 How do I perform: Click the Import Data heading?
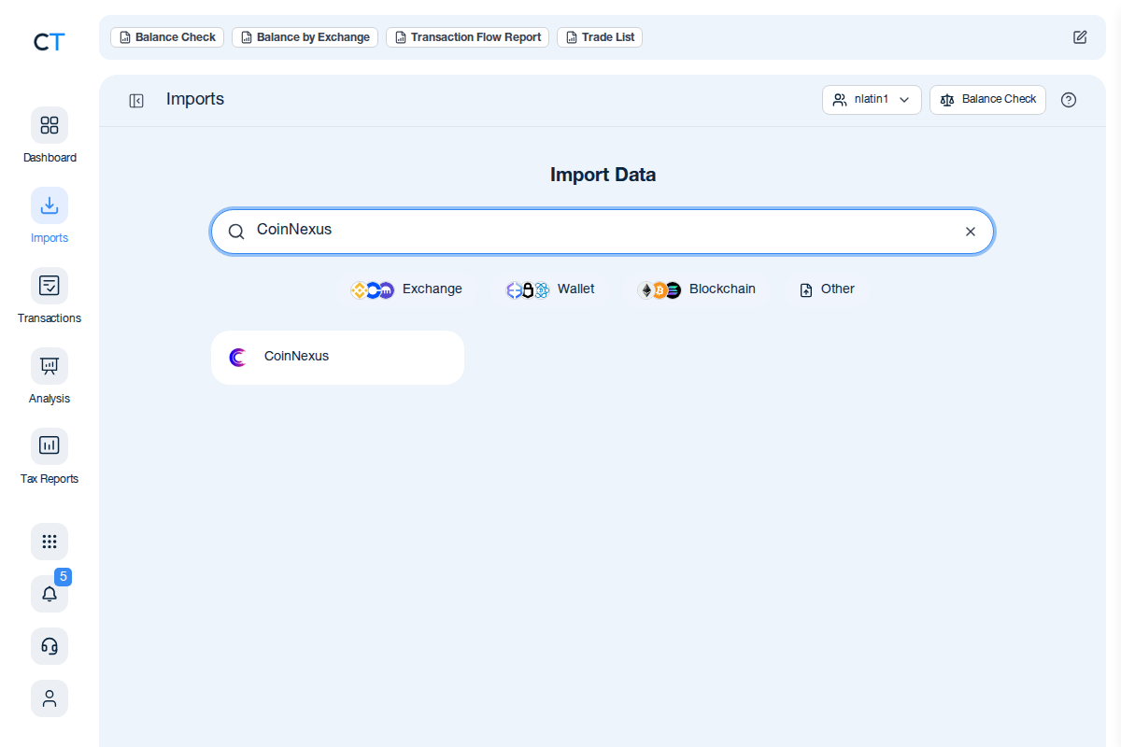pos(603,175)
